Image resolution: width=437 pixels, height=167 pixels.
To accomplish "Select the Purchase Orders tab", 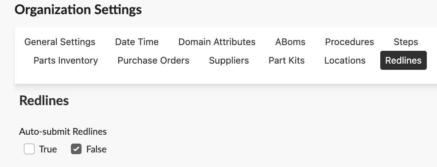I will [153, 60].
